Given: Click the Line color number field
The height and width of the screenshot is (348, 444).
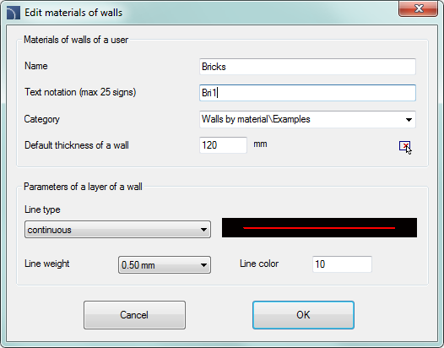Looking at the screenshot, I should [x=342, y=264].
